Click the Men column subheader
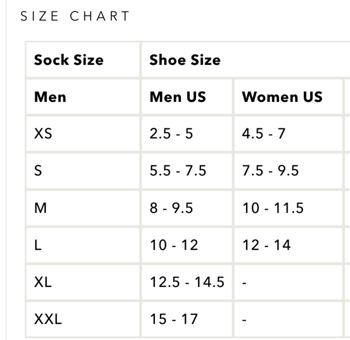Screen dimensions: 350x340 tap(50, 97)
